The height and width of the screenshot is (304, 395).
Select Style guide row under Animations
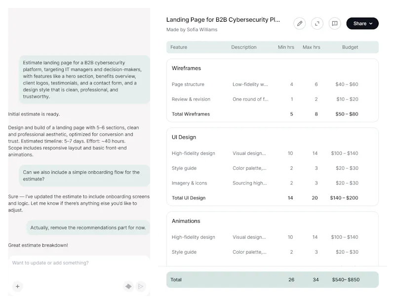pos(273,252)
